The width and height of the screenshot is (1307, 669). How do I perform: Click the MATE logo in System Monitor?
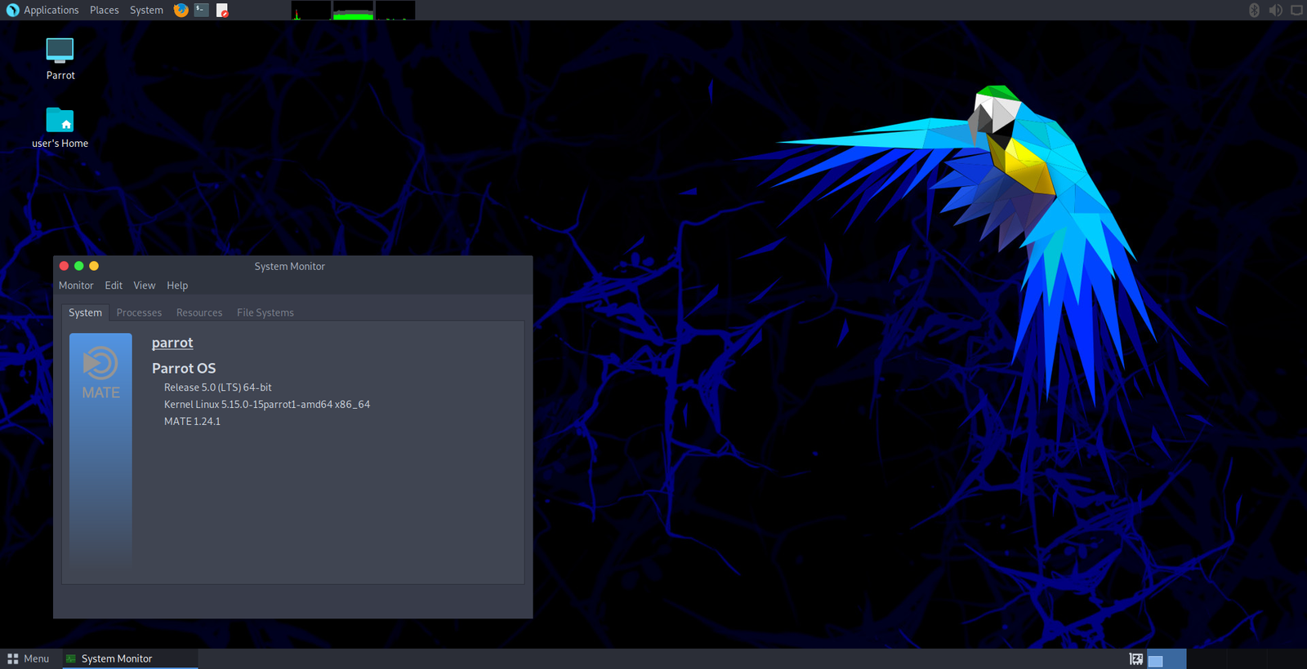[x=100, y=374]
